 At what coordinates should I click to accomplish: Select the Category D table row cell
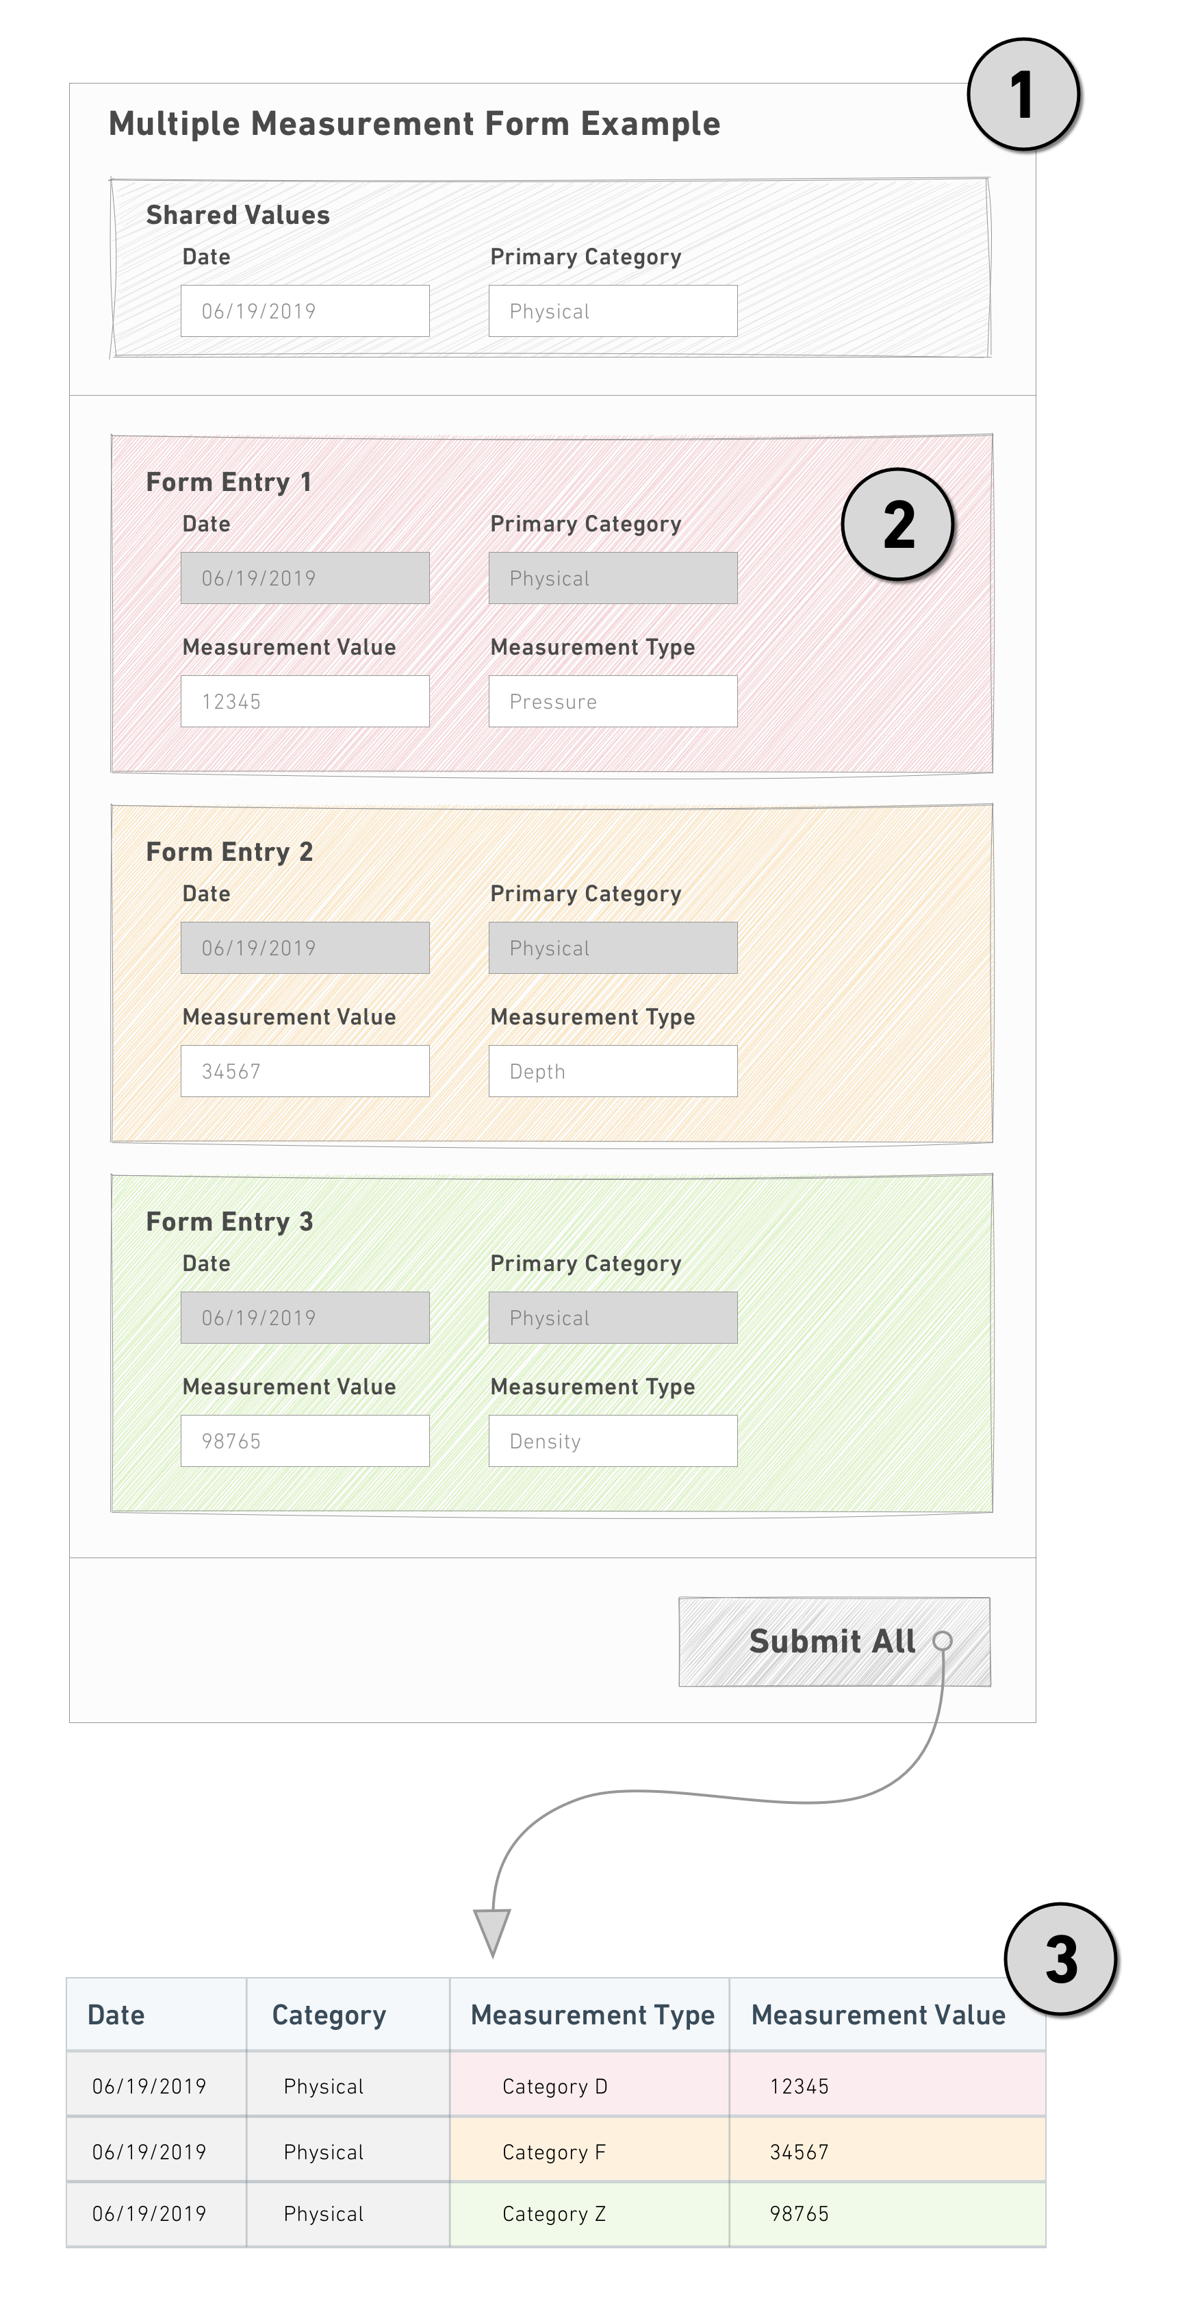(589, 2087)
